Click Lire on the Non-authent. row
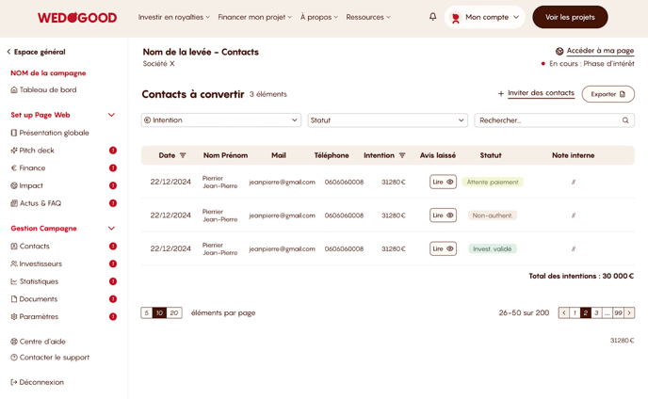 (443, 215)
